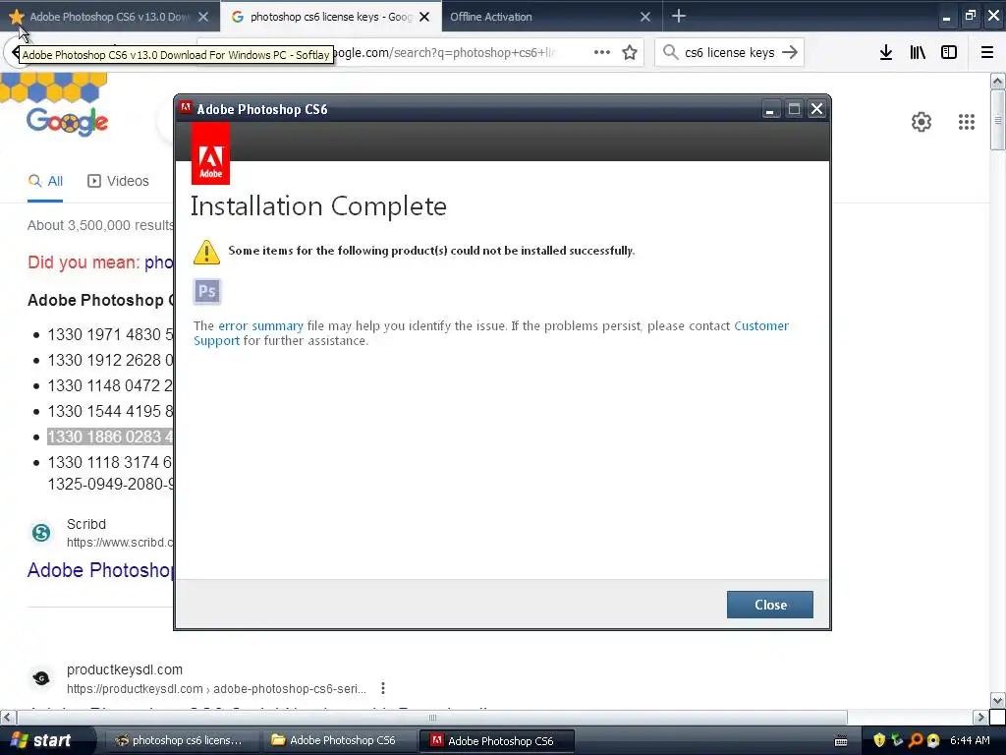Click serial number starting 1330 1971 4830

tap(110, 334)
